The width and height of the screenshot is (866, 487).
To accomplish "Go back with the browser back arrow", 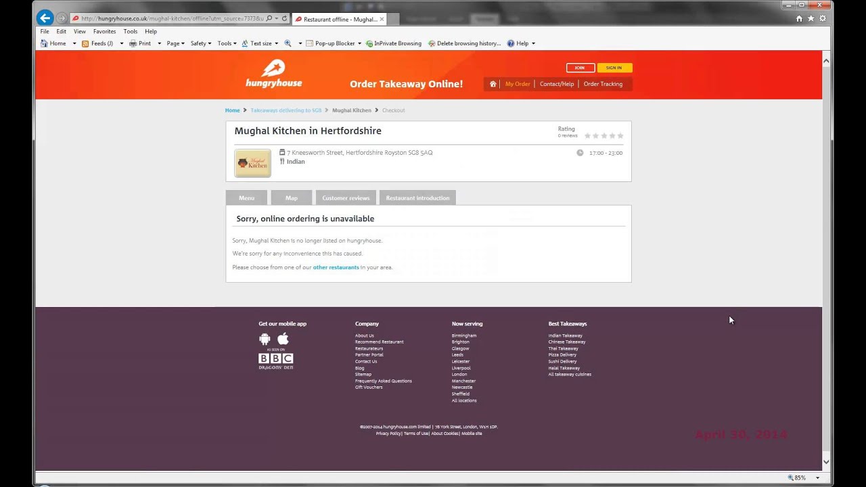I will (45, 18).
